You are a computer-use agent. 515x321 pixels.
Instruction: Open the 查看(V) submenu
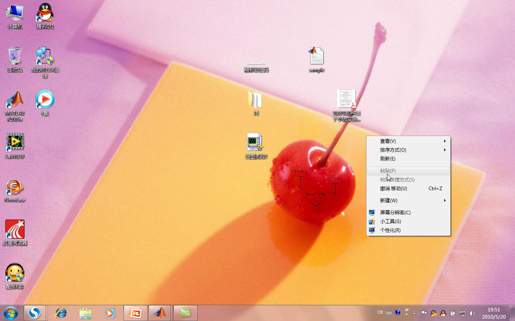click(408, 141)
